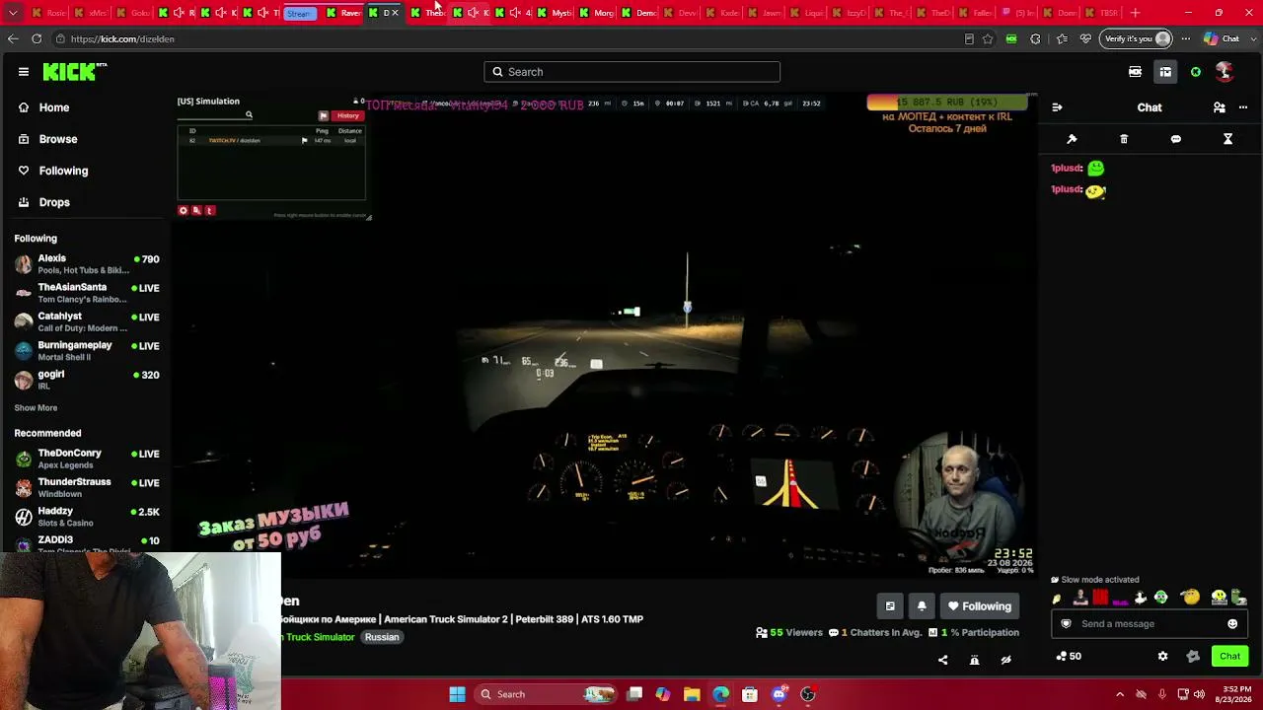Click the Russian language tag
The height and width of the screenshot is (710, 1263).
(382, 637)
